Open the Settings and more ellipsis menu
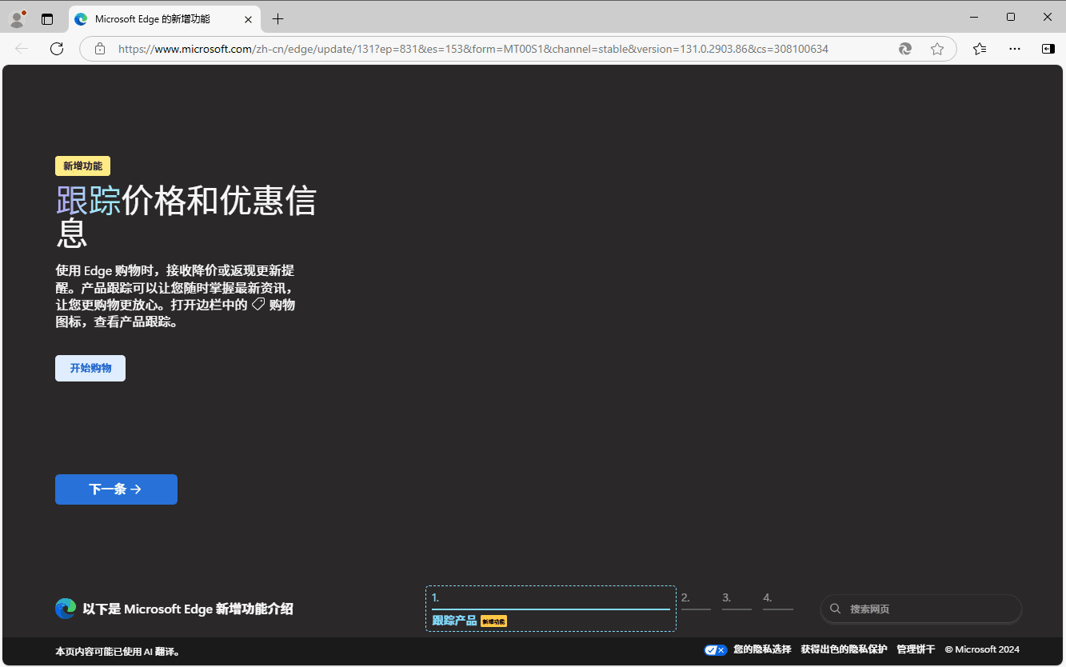The image size is (1066, 667). 1014,49
